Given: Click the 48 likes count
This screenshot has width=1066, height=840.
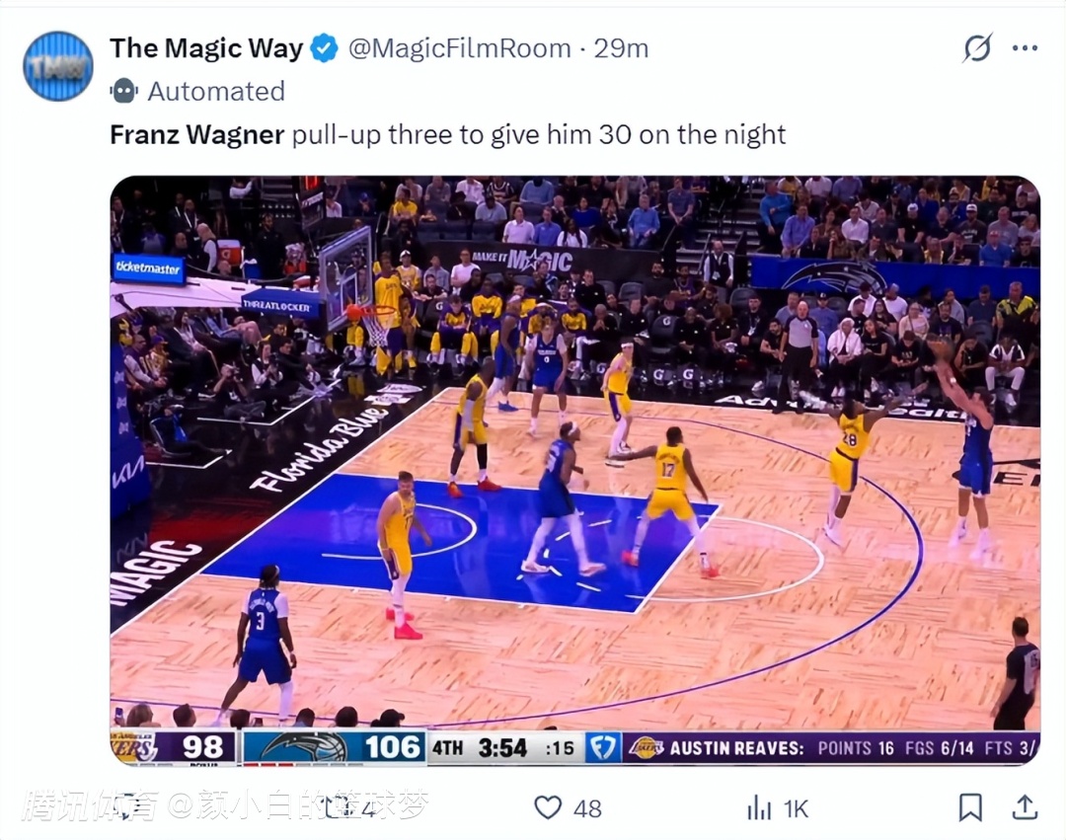Looking at the screenshot, I should click(x=587, y=808).
